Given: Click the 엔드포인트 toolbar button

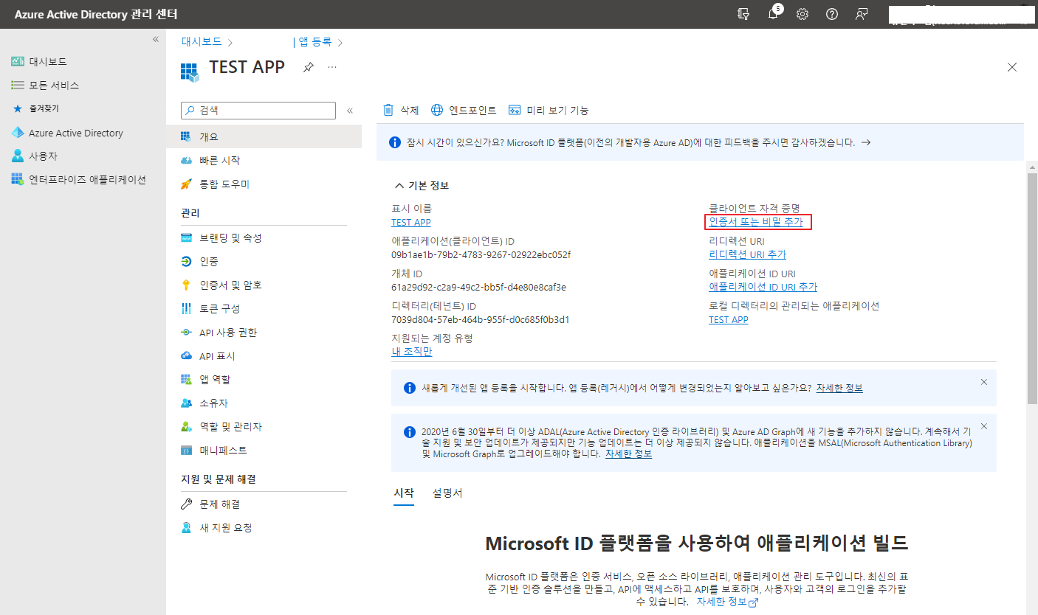Looking at the screenshot, I should [464, 111].
